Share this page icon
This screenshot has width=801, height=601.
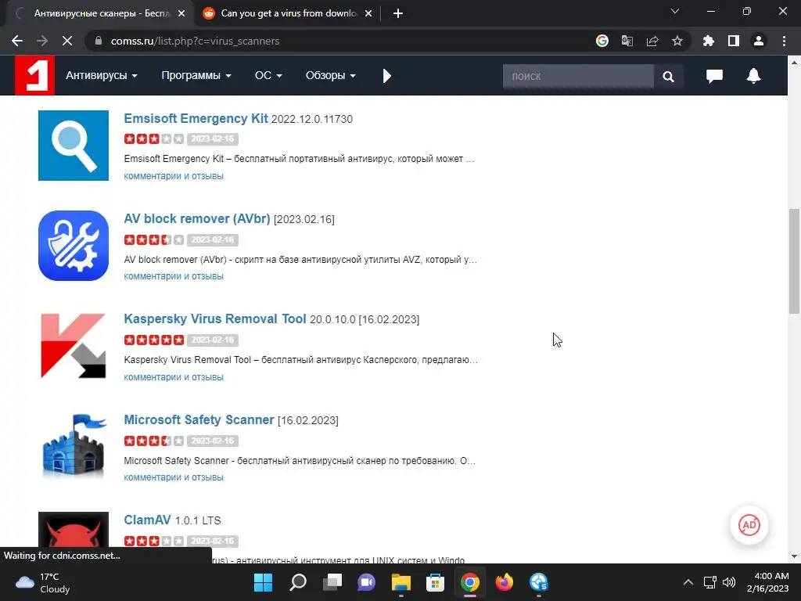tap(652, 41)
